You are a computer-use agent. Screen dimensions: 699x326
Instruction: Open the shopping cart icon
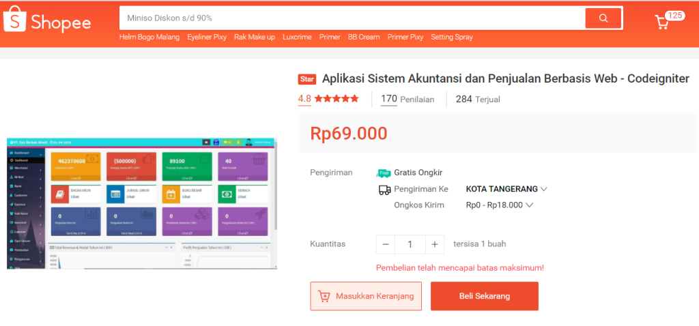point(662,22)
